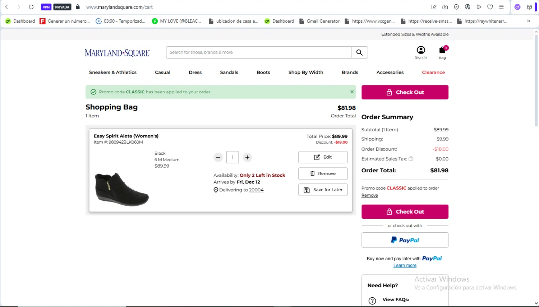Open the Sneakers & Athletics menu
This screenshot has width=539, height=307.
pyautogui.click(x=113, y=72)
